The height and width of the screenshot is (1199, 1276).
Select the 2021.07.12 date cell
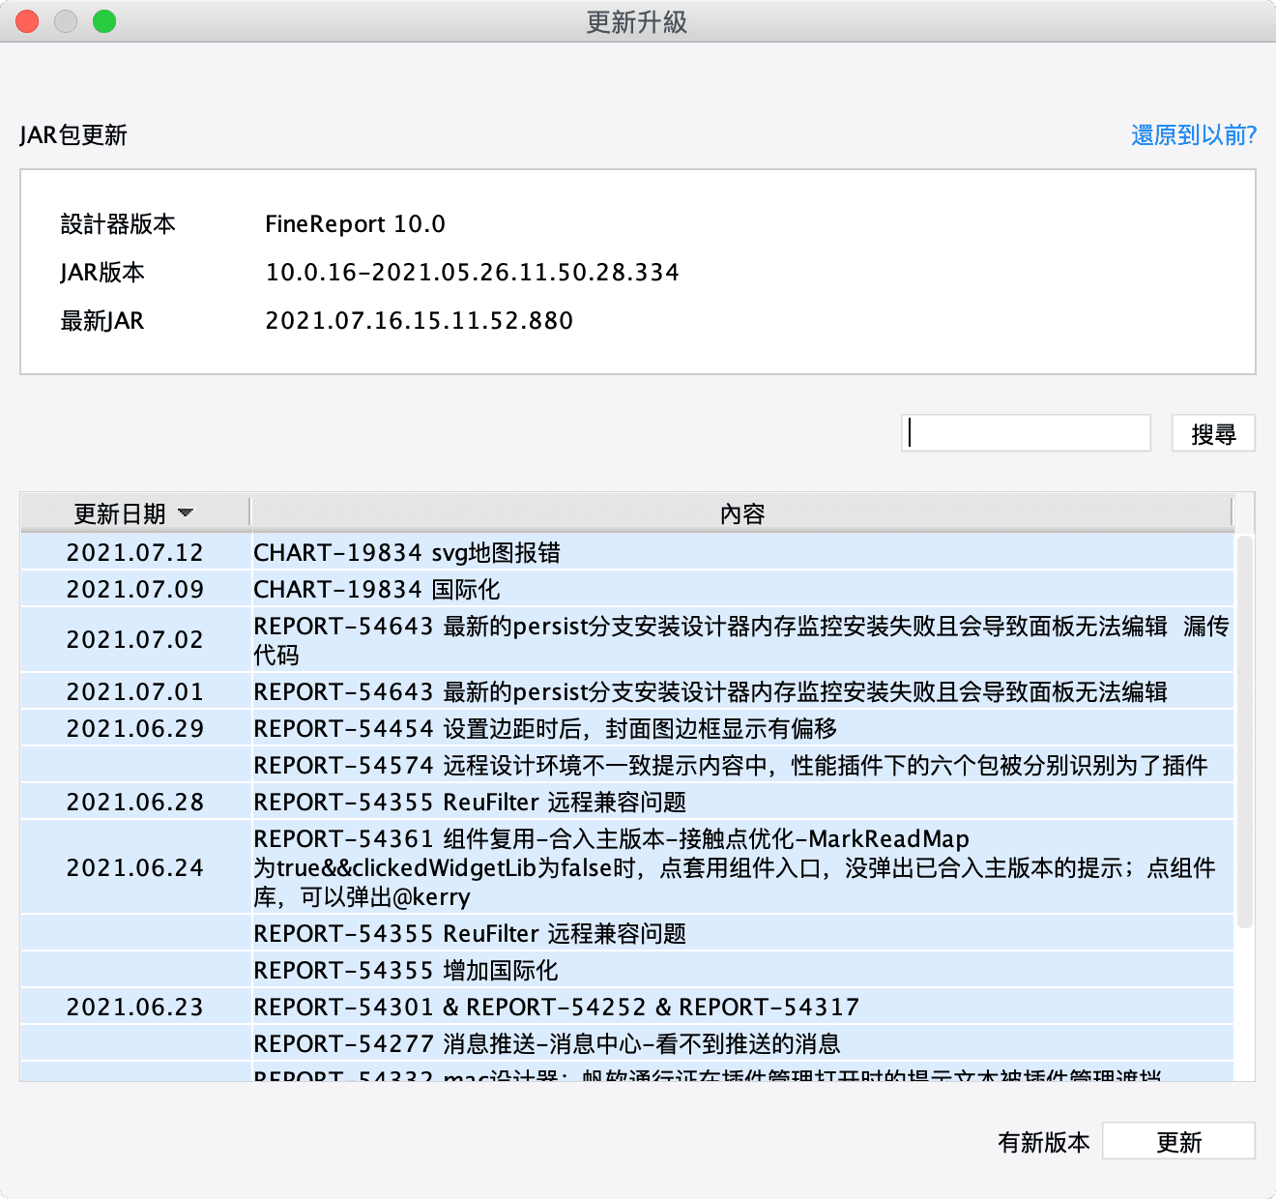tap(135, 552)
